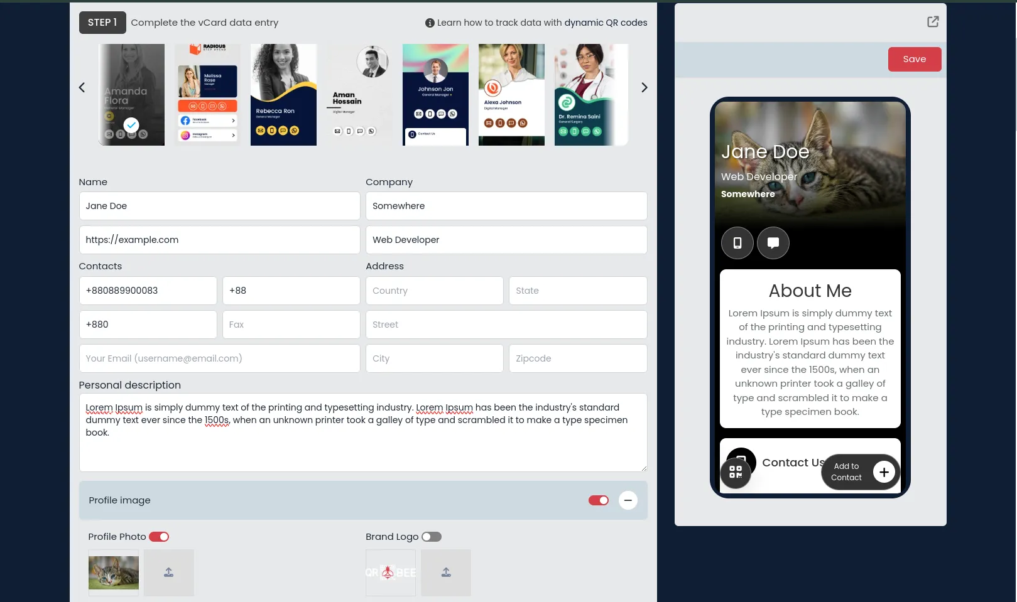Viewport: 1017px width, 602px height.
Task: Upload a brand logo image
Action: pyautogui.click(x=446, y=572)
